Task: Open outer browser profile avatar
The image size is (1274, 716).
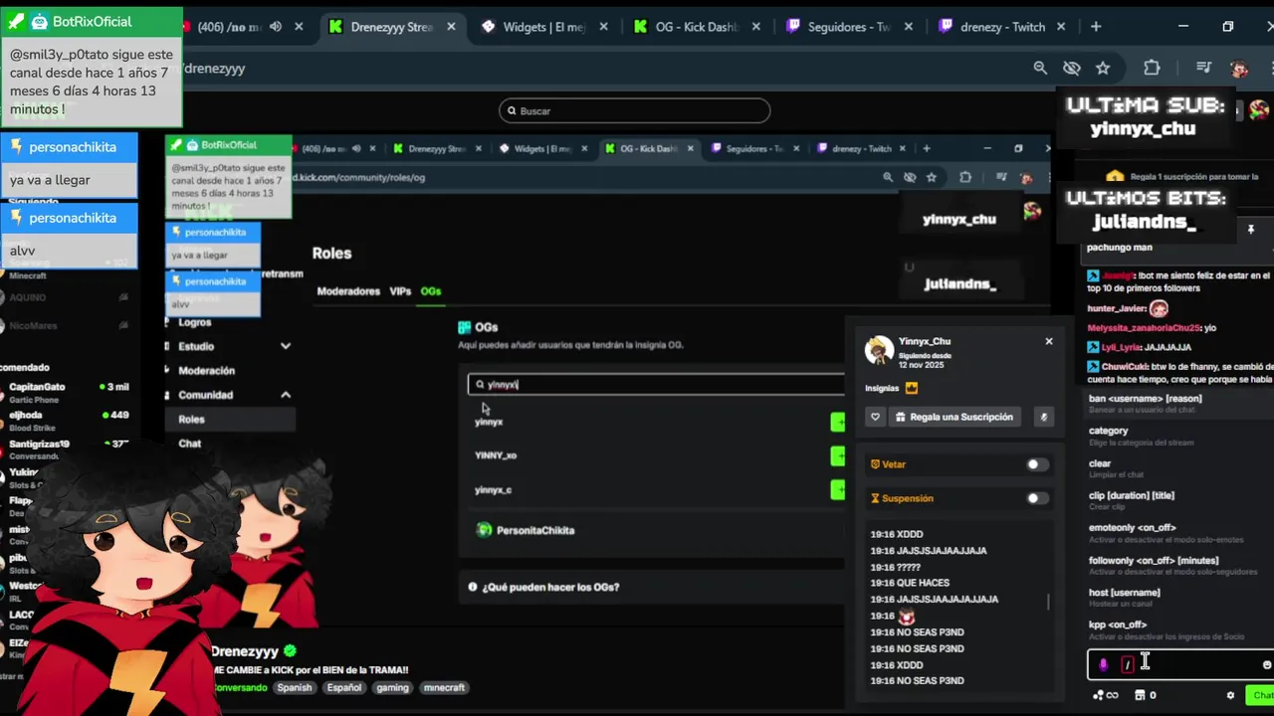Action: tap(1239, 68)
